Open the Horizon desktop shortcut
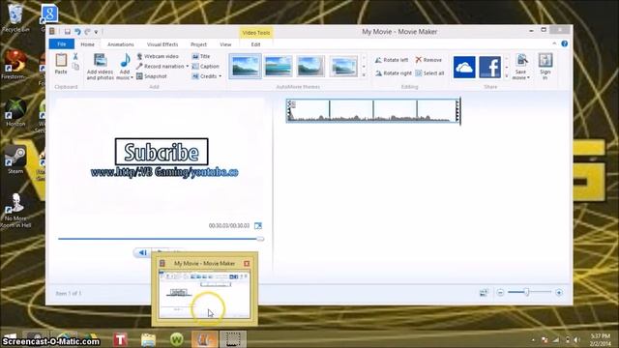Viewport: 619px width, 348px height. [x=15, y=112]
